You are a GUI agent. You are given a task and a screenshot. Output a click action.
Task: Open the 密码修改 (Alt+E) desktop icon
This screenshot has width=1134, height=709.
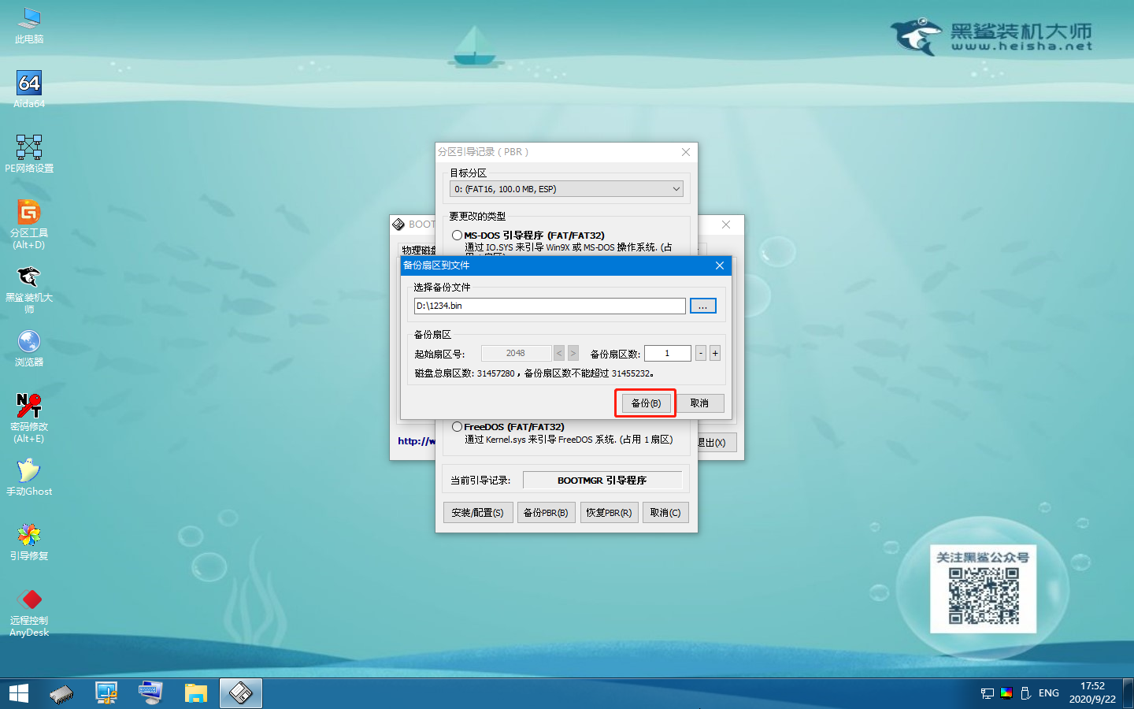tap(29, 418)
